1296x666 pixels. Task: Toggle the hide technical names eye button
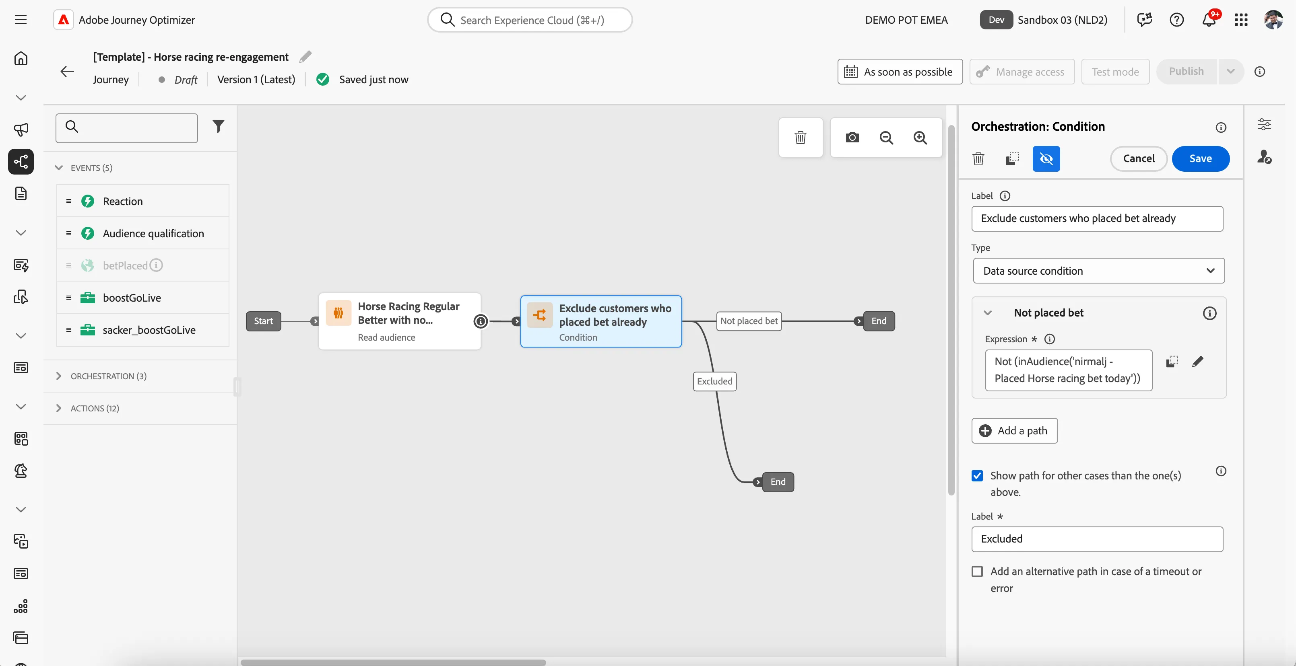coord(1046,159)
